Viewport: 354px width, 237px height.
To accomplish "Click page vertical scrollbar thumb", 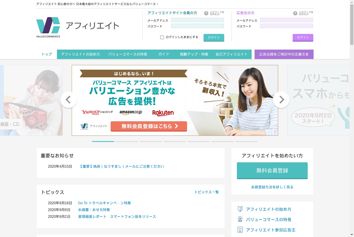I will 352,24.
